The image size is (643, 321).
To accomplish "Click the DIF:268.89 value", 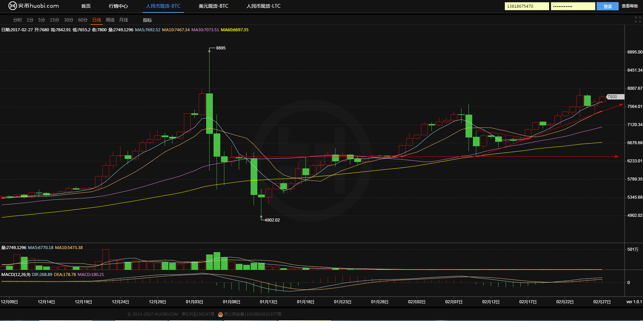I will 42,275.
